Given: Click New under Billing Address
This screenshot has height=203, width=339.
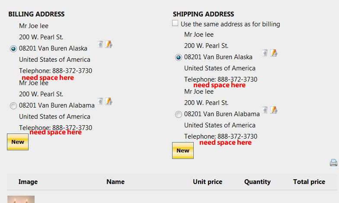Looking at the screenshot, I should [18, 142].
